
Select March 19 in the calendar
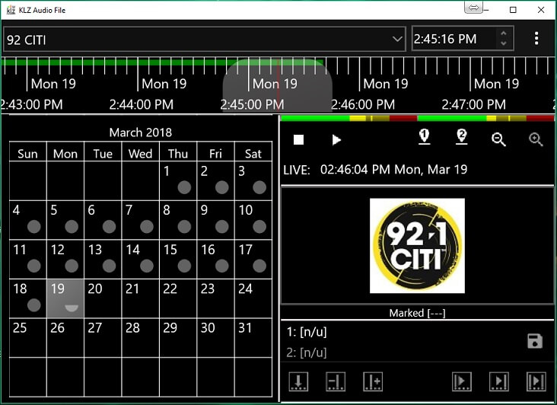point(65,298)
